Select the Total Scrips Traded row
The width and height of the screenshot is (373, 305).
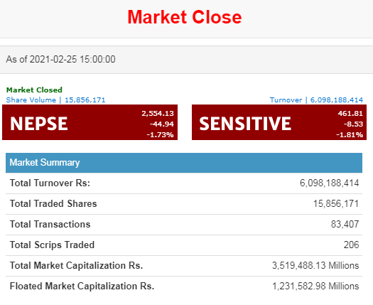[184, 245]
